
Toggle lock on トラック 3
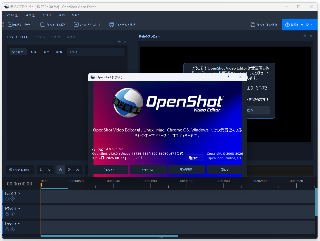coord(7,229)
